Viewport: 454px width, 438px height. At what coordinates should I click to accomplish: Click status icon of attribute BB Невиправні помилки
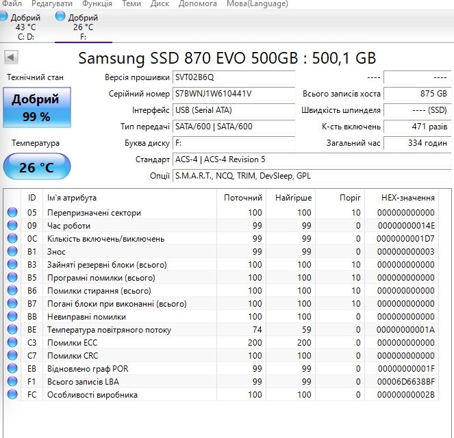coord(12,316)
